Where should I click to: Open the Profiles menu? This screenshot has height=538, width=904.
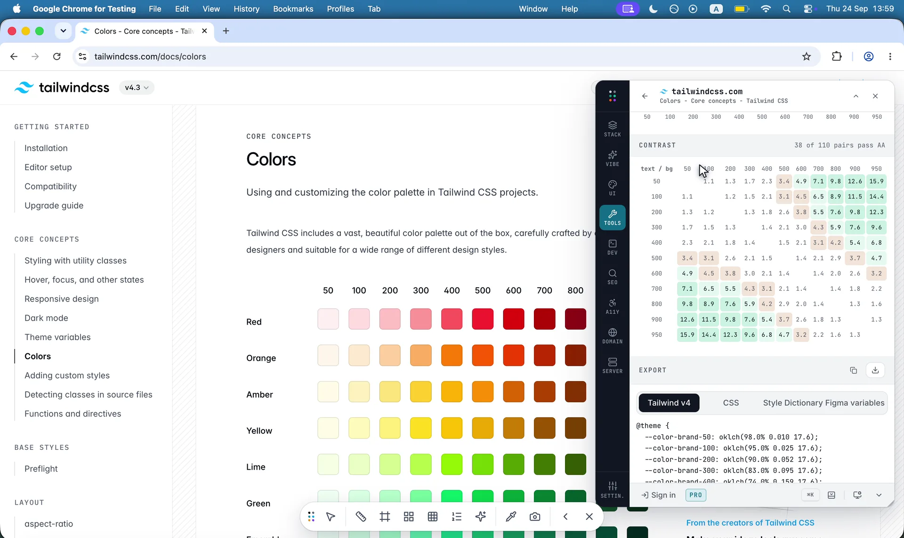340,9
